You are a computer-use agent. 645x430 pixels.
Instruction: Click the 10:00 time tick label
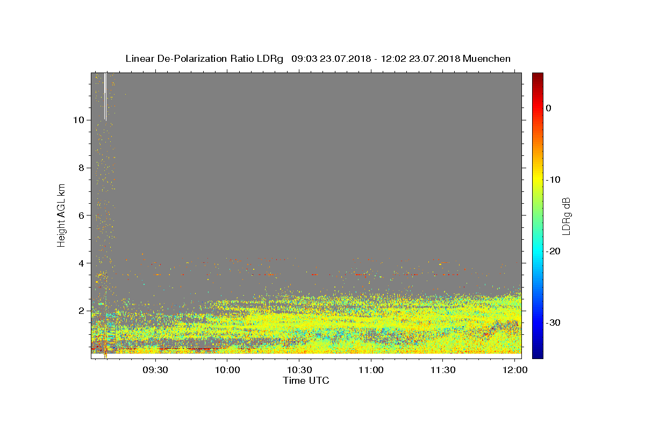[x=227, y=370]
